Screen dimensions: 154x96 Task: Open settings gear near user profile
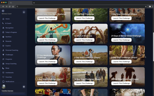pos(24,87)
